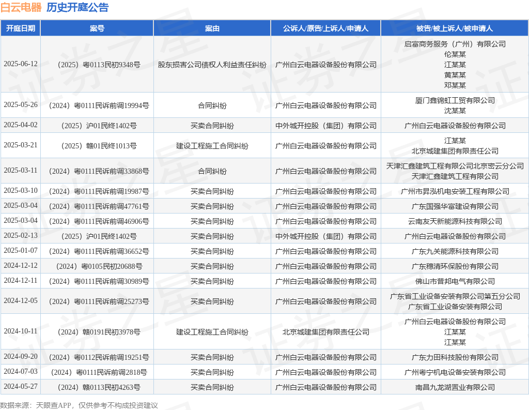The width and height of the screenshot is (529, 410).
Task: Click defendant 沈某某
Action: [455, 111]
